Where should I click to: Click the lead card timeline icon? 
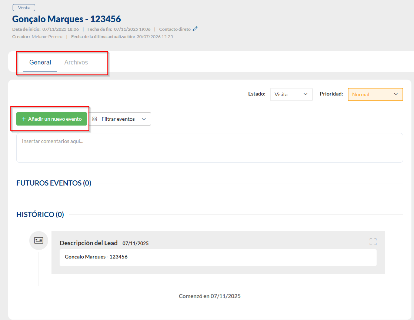click(x=39, y=240)
